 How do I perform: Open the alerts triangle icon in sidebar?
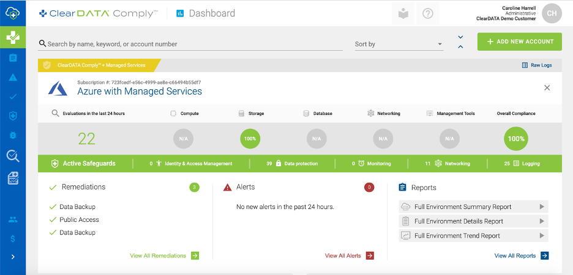13,78
